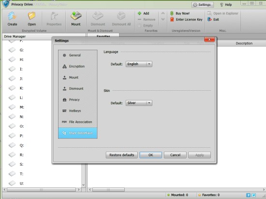Cancel the Settings dialog
The width and height of the screenshot is (266, 199).
click(x=175, y=155)
